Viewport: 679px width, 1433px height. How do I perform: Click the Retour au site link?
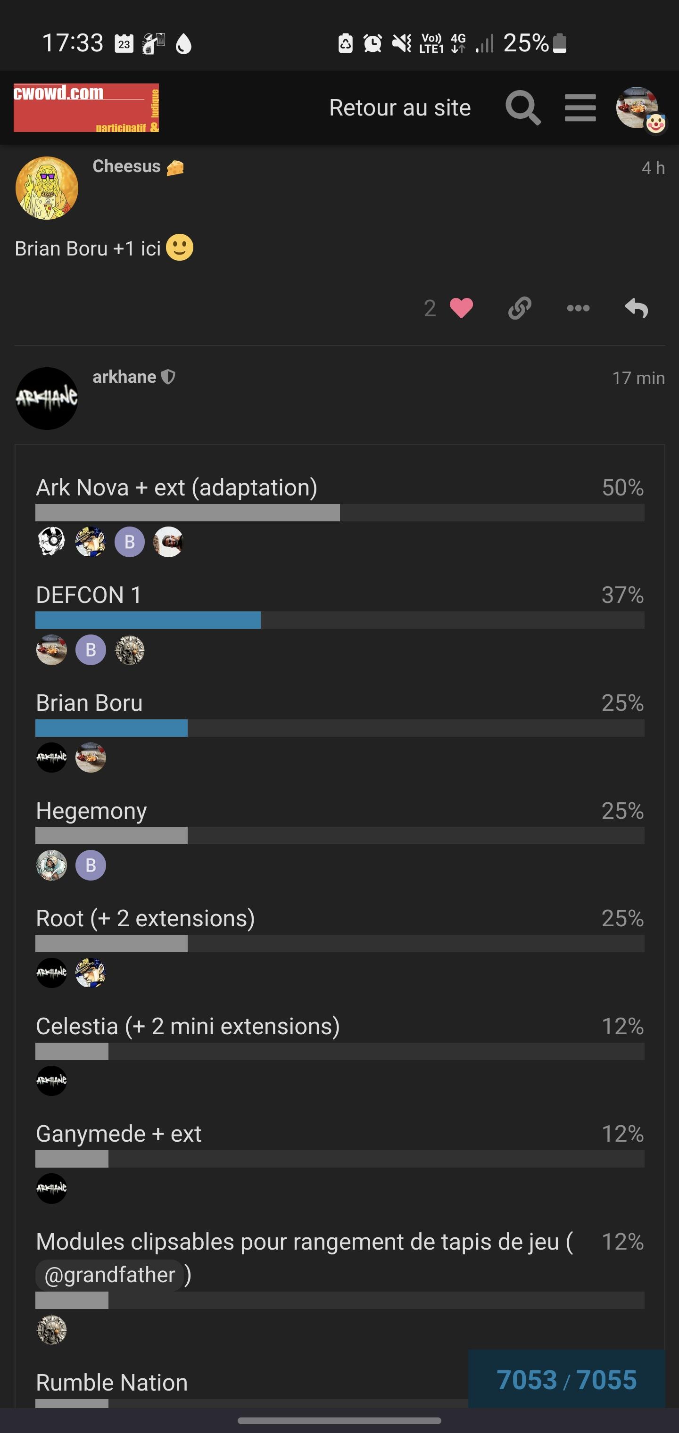[399, 107]
